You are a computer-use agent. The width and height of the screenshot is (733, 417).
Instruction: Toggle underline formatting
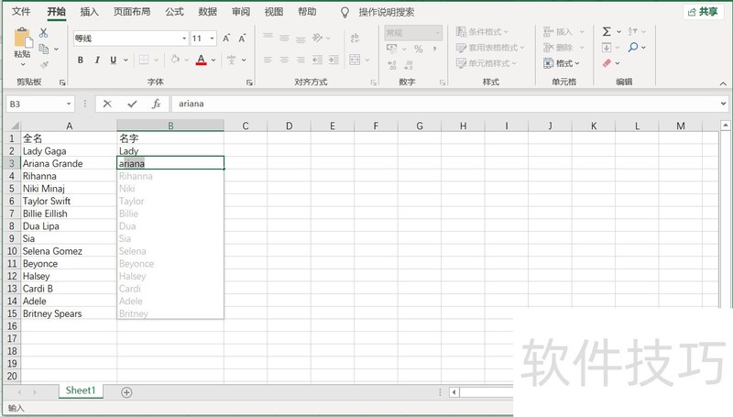[x=113, y=60]
